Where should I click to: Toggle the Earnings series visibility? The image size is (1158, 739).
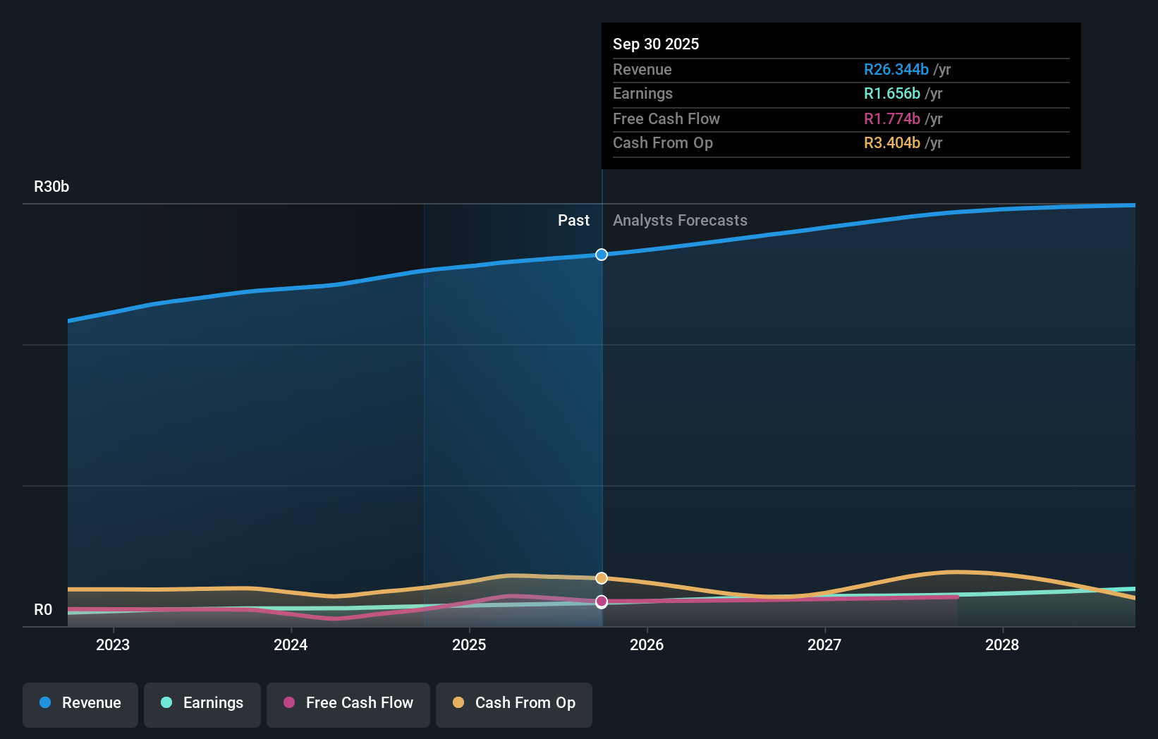pyautogui.click(x=202, y=703)
